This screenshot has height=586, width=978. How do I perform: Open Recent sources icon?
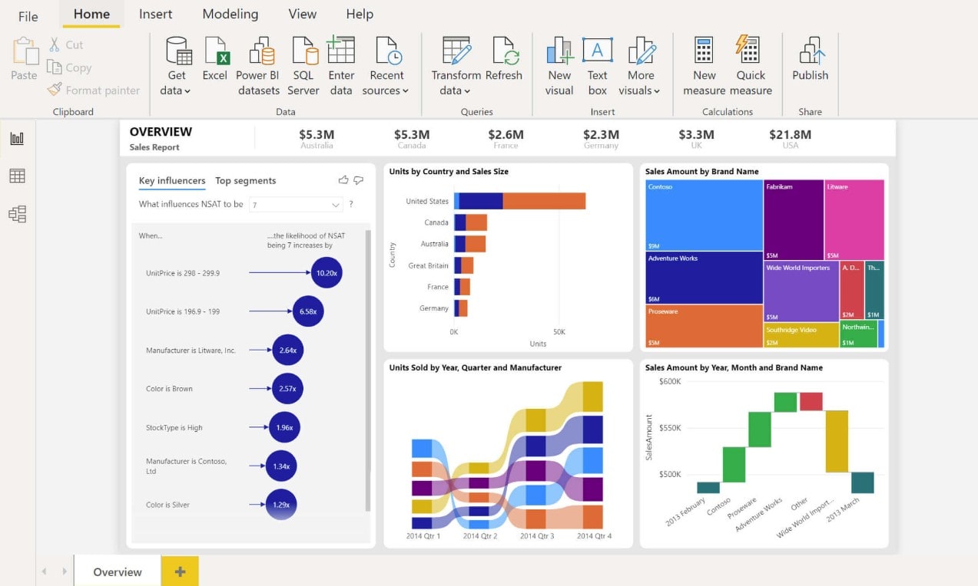point(389,51)
